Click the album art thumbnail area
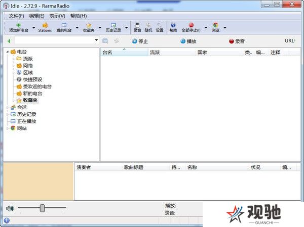The width and height of the screenshot is (304, 227). [39, 181]
